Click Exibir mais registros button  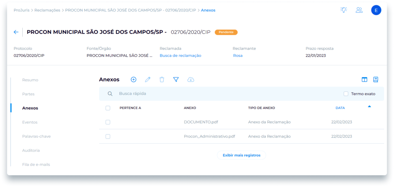click(x=241, y=155)
